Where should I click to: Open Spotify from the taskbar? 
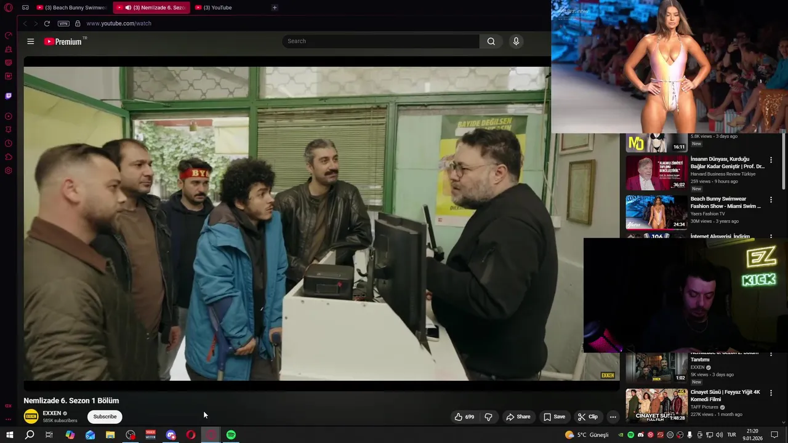231,435
